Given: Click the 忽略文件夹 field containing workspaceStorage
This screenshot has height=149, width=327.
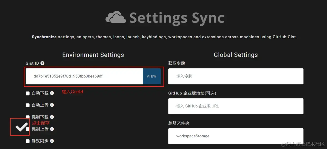Looking at the screenshot, I should pyautogui.click(x=236, y=136).
